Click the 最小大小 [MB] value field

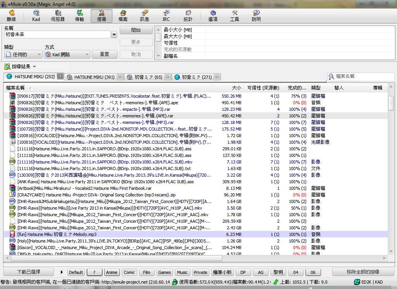[x=300, y=30]
